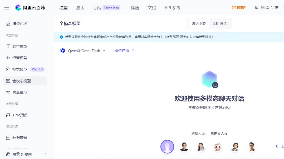Switch to the 实时通话 tab
This screenshot has height=159, width=284.
point(220,24)
